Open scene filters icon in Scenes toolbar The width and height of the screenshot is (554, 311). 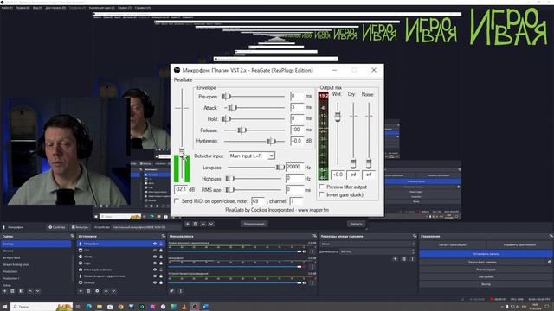[21, 291]
